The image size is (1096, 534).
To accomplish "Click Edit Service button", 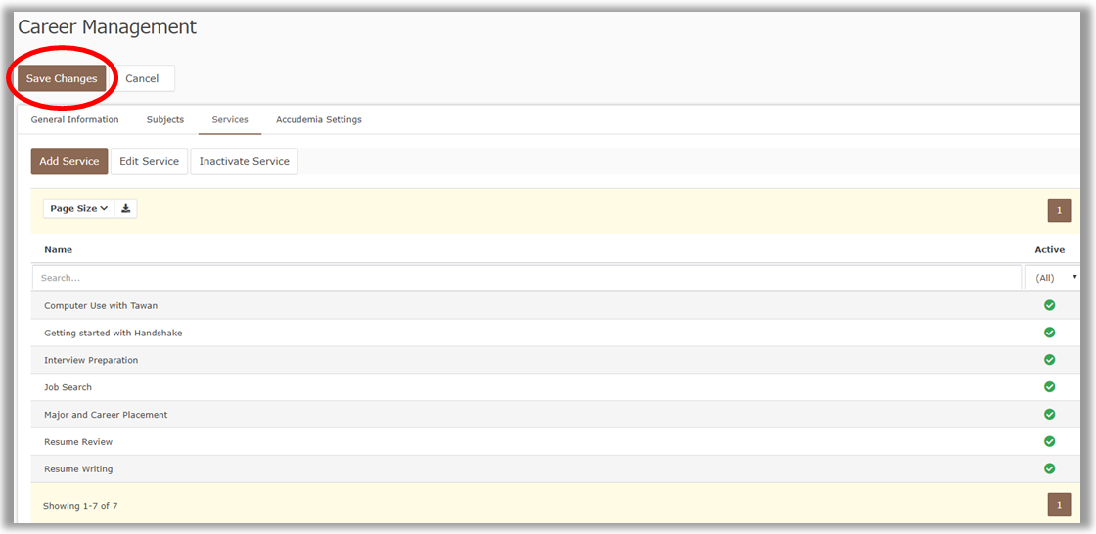I will [149, 161].
